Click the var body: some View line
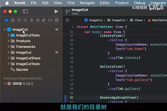Viewport: 167px width, 111px height. point(105,32)
